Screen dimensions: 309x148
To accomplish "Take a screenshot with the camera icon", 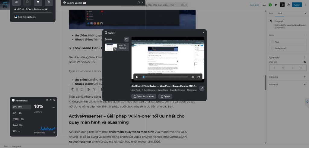I will [16, 2].
